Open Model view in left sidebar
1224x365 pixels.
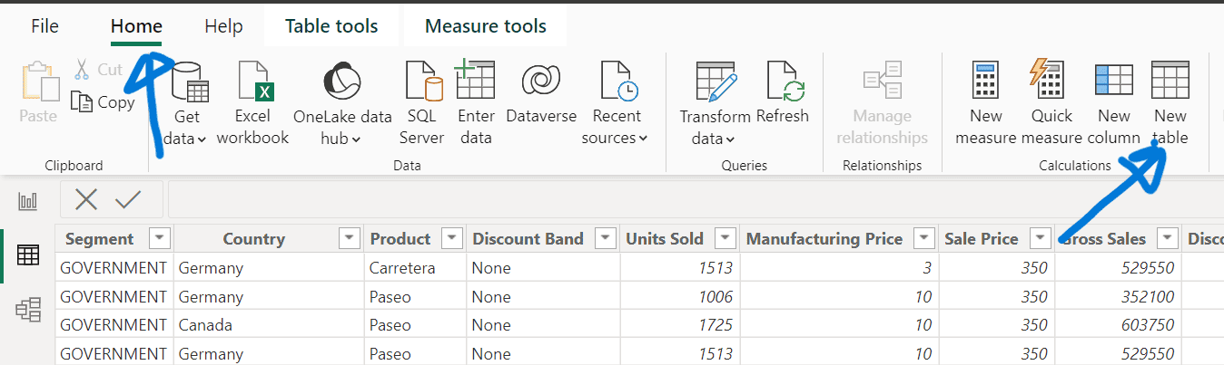coord(28,311)
